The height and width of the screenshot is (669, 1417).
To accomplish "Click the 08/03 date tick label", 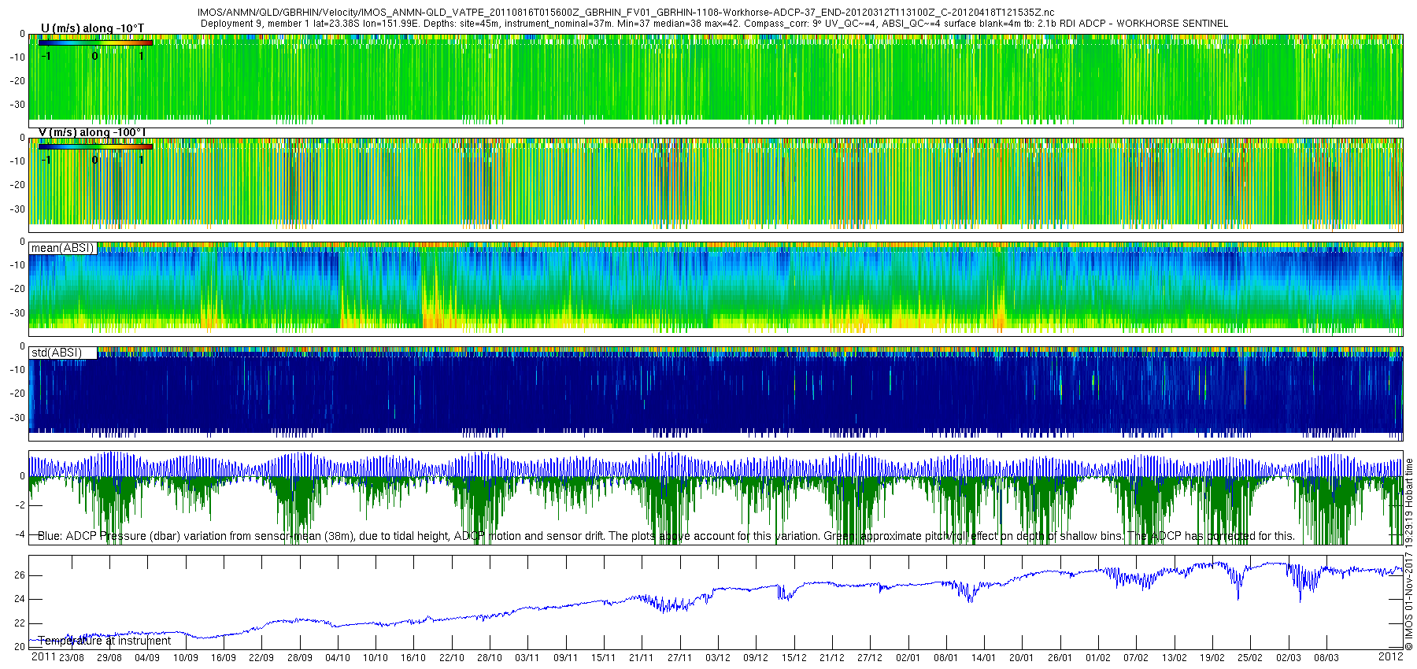I will coord(1326,658).
